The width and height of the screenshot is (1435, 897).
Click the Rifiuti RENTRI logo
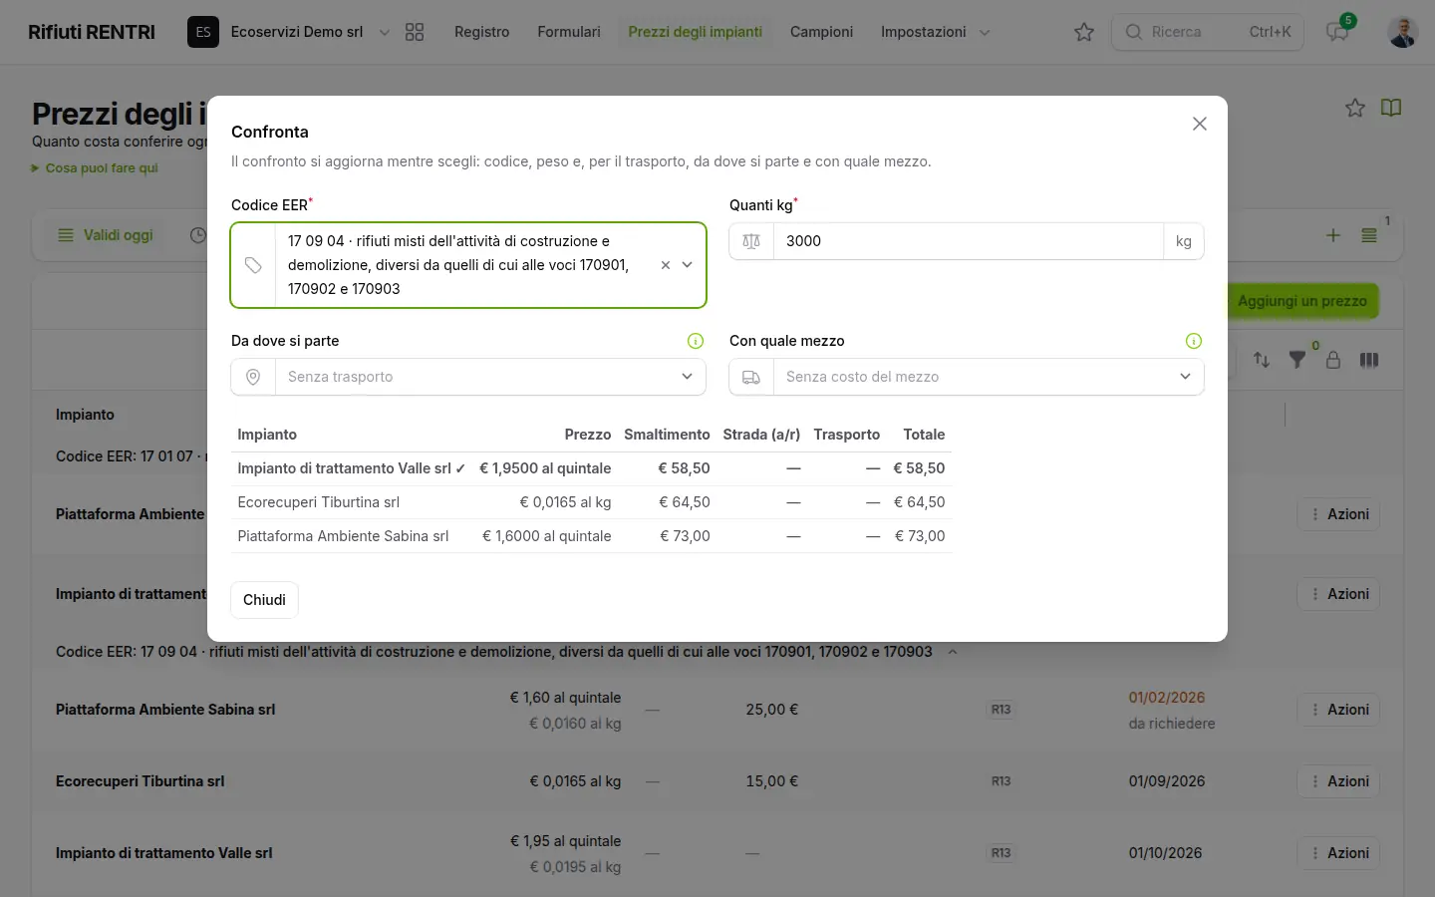(x=92, y=32)
